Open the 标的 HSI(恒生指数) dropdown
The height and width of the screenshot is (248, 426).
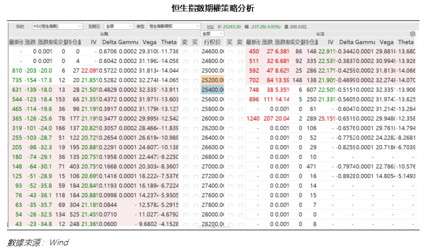point(57,26)
